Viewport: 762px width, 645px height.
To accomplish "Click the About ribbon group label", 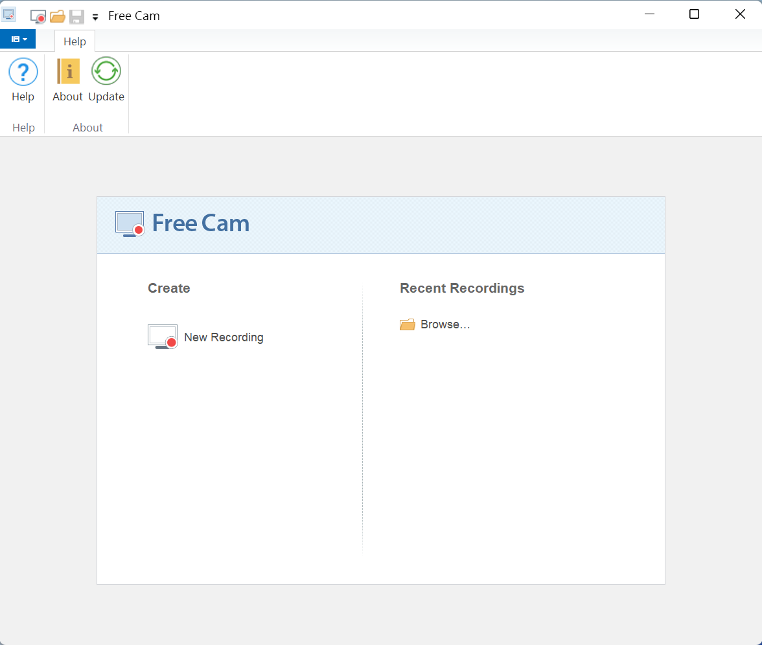I will pos(87,127).
